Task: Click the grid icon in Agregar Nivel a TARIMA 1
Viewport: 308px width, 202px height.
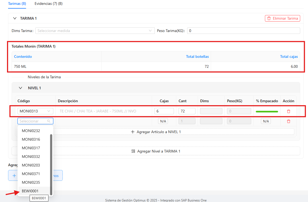Action: pyautogui.click(x=133, y=151)
